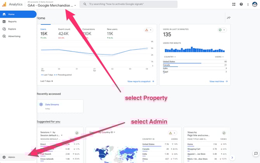The width and height of the screenshot is (260, 163).
Task: Click the magnifier icon in search bar
Action: tap(85, 4)
